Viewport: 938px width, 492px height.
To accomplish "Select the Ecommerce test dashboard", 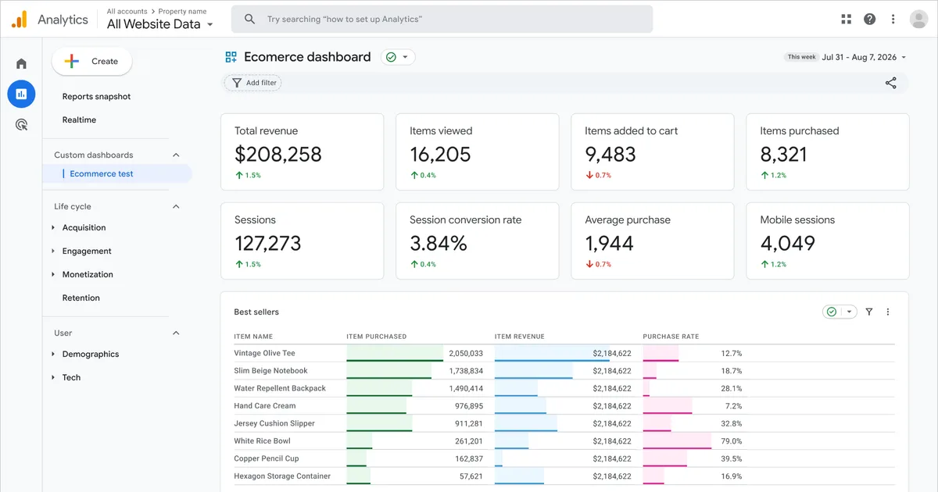I will (x=117, y=173).
